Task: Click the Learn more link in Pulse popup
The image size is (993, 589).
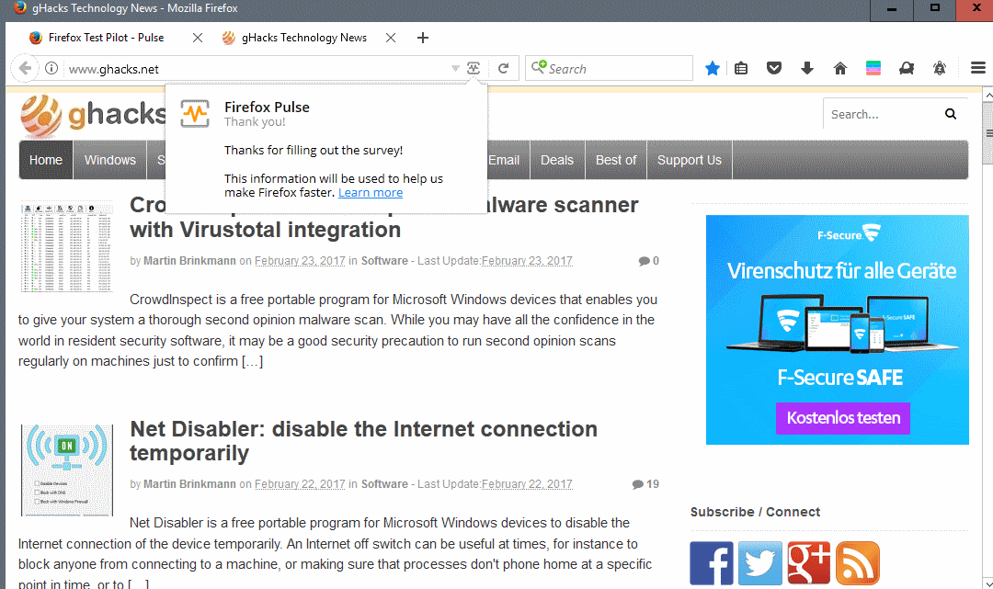Action: pos(371,193)
